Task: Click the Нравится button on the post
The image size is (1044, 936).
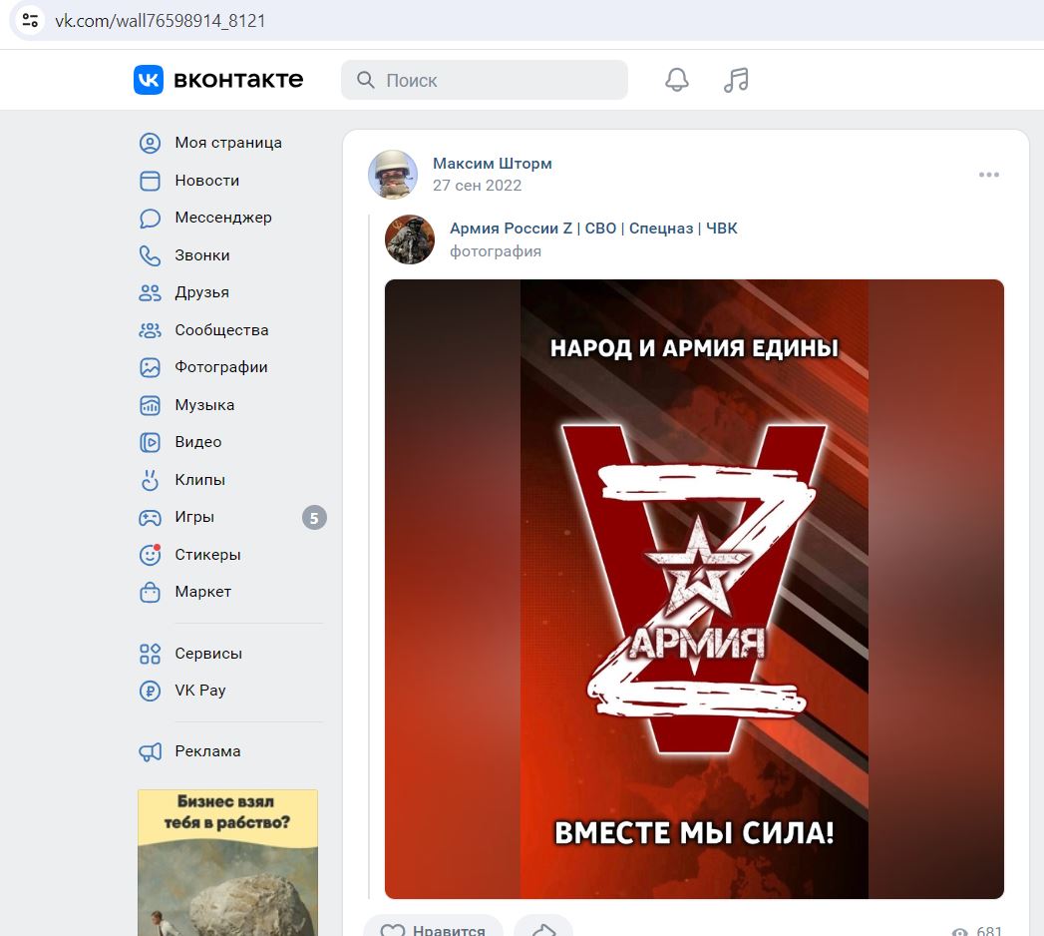Action: pyautogui.click(x=434, y=929)
